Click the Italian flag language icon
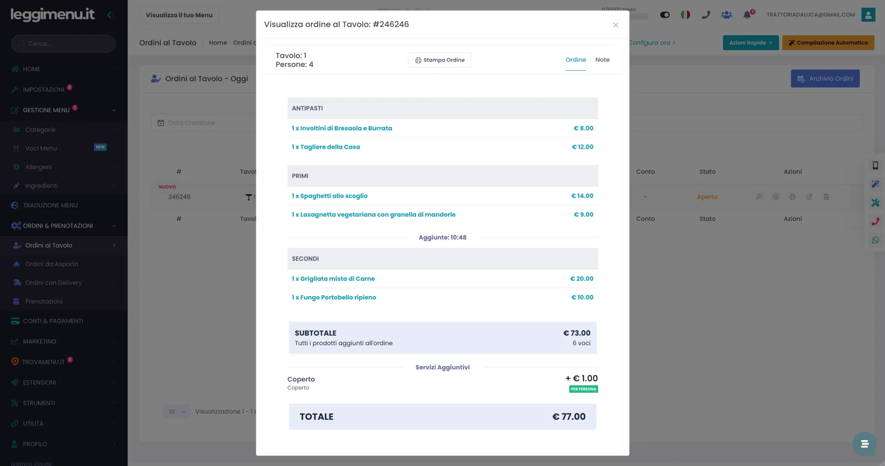This screenshot has width=885, height=466. (685, 15)
